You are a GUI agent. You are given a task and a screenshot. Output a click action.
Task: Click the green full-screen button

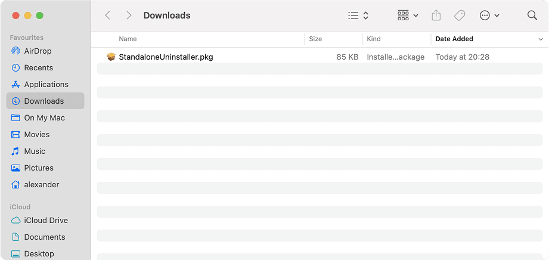pos(39,16)
